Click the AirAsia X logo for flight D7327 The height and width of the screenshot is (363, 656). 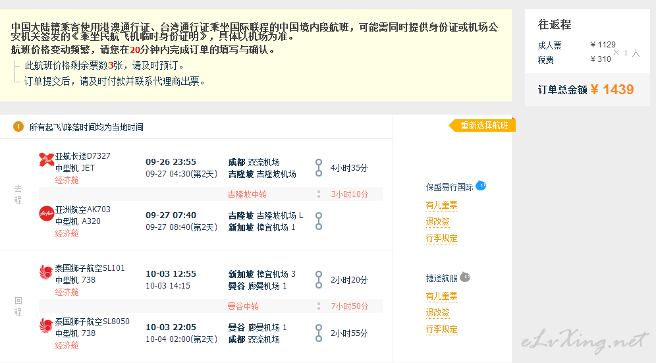pos(47,159)
